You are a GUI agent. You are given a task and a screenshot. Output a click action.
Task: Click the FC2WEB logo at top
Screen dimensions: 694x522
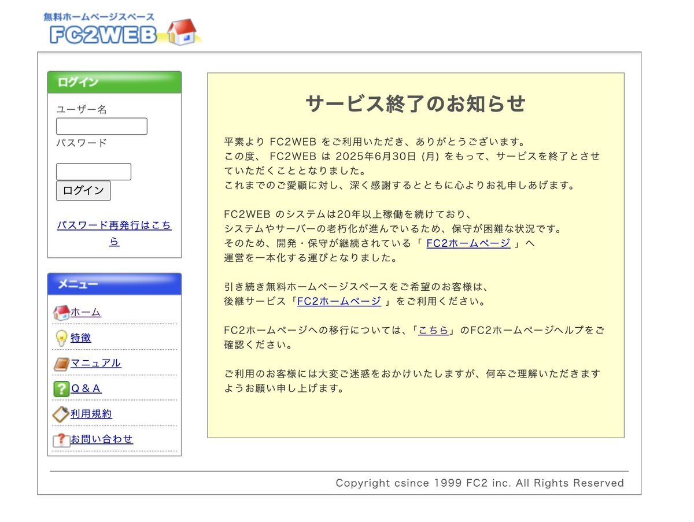[x=121, y=30]
